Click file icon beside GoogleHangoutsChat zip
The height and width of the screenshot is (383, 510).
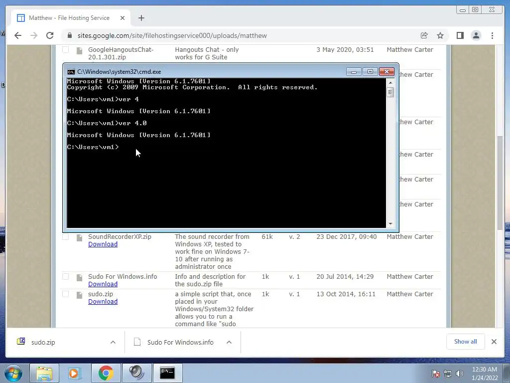point(79,51)
